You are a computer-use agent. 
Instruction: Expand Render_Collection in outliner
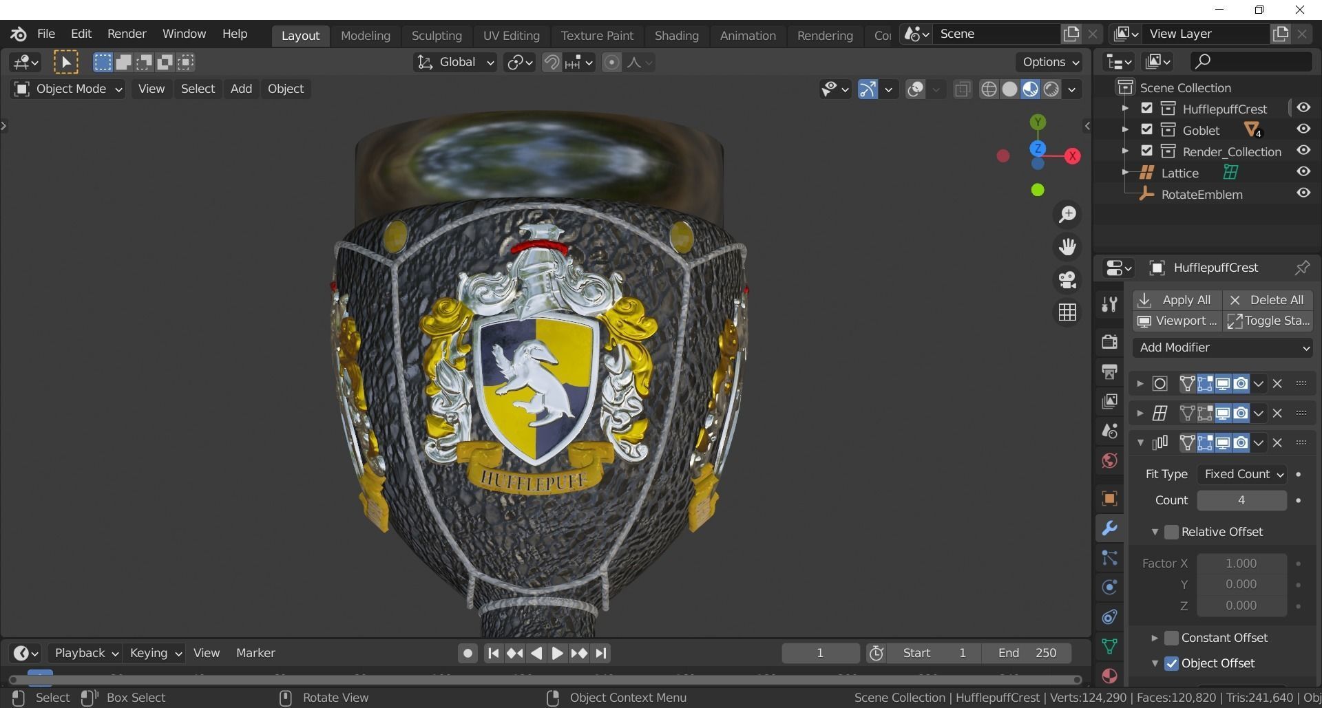(1125, 151)
